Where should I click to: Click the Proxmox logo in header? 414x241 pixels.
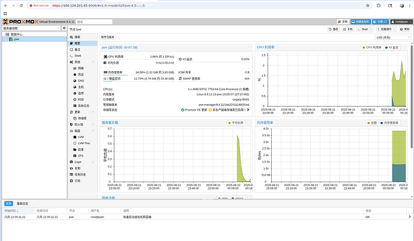click(x=20, y=22)
